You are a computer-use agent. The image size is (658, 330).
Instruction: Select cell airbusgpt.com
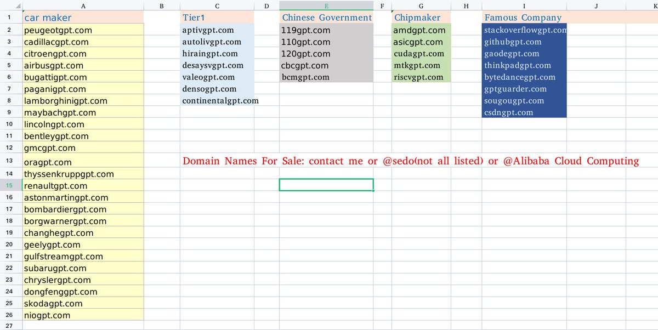tap(83, 65)
